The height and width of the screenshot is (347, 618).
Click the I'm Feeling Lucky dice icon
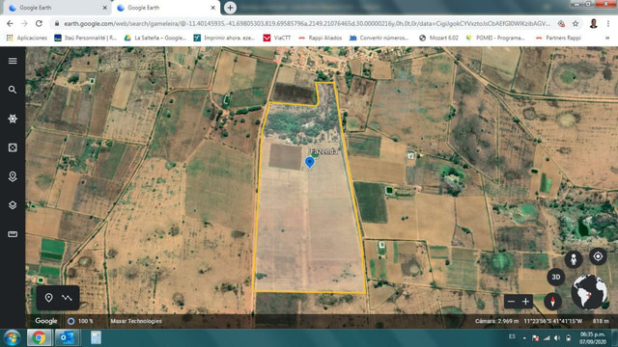(13, 147)
